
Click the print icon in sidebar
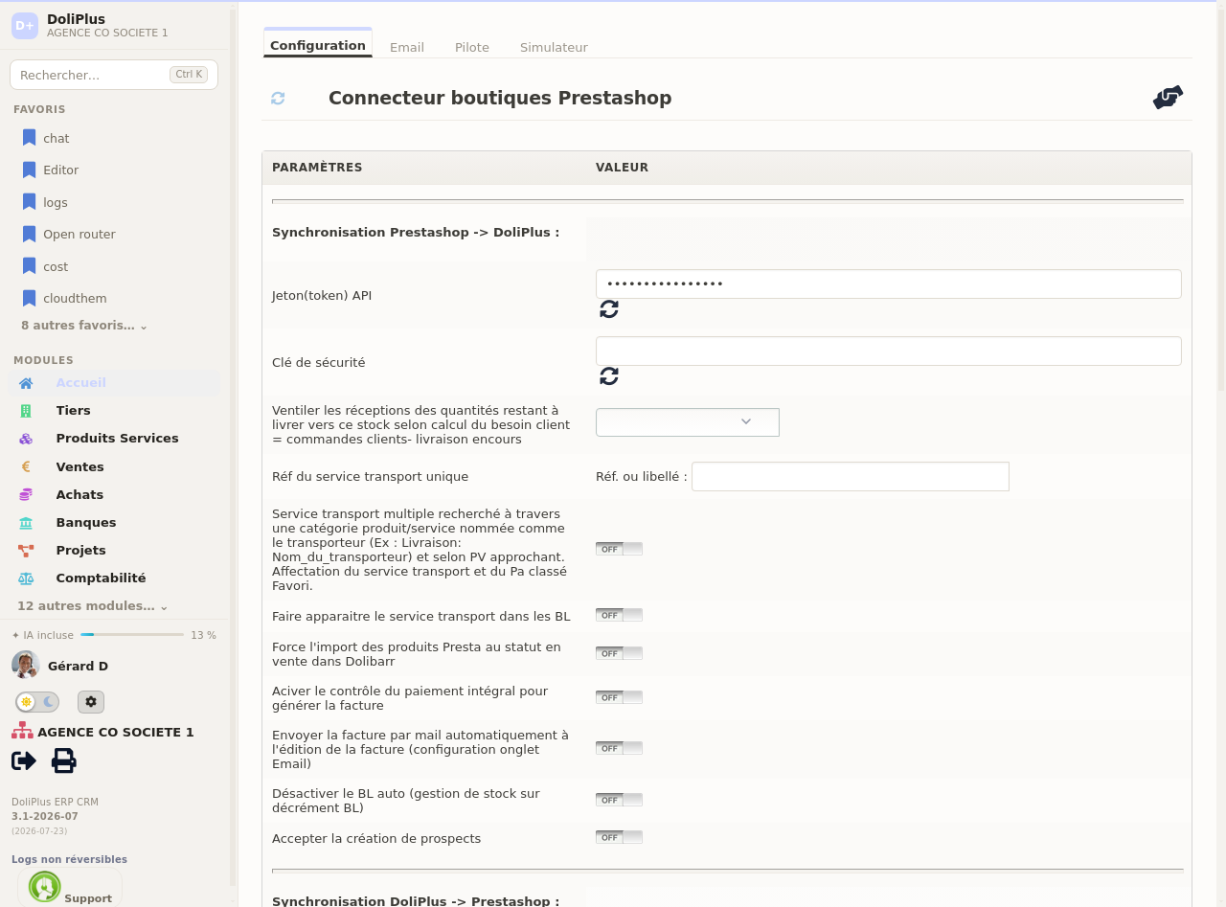pyautogui.click(x=64, y=760)
